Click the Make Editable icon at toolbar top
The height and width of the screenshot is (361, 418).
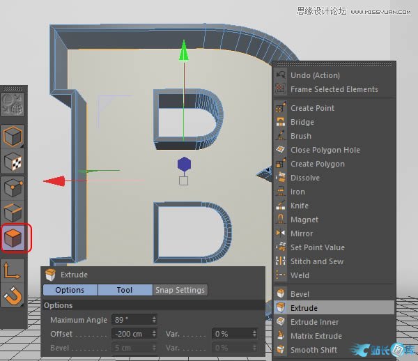click(x=14, y=104)
